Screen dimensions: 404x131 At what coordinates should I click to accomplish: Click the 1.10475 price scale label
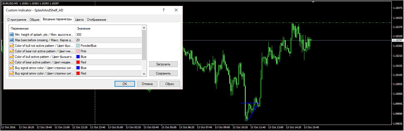pos(397,8)
